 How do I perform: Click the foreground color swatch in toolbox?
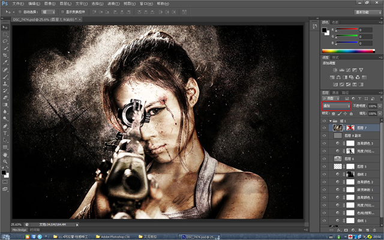point(4,172)
